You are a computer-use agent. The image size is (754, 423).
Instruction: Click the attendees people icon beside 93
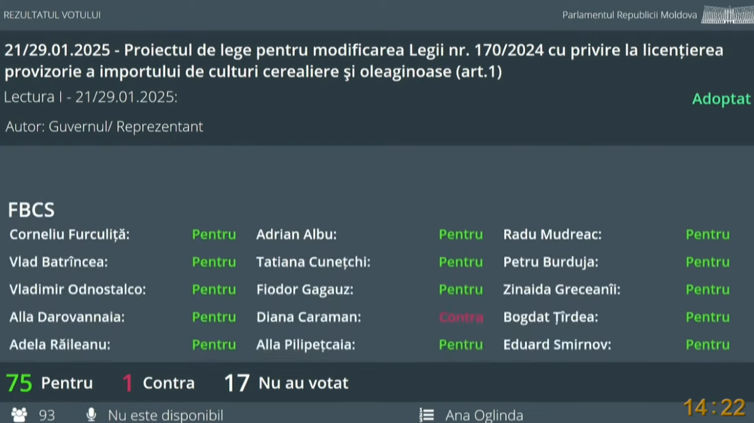pos(19,415)
